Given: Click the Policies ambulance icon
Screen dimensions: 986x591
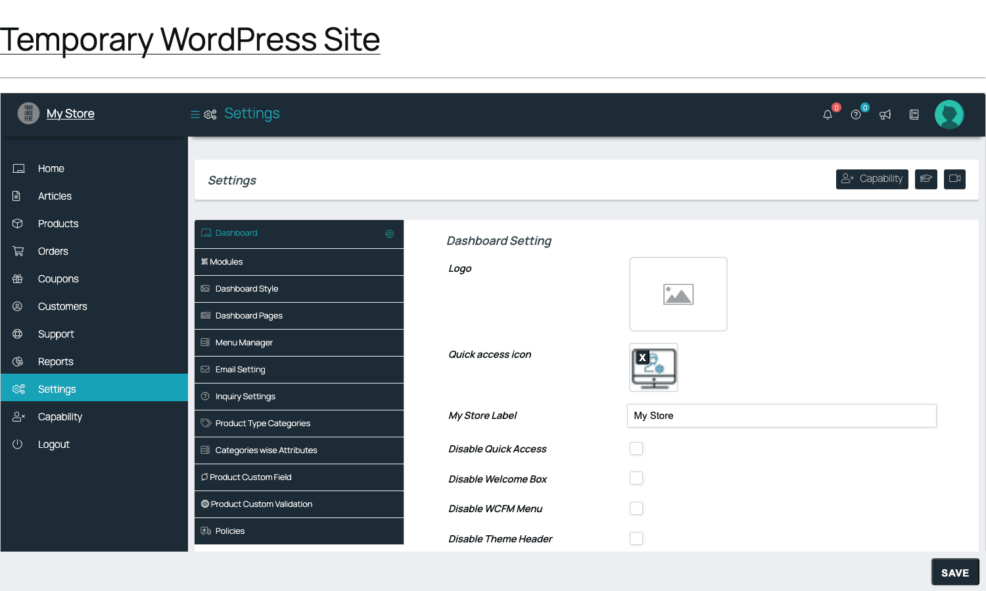Looking at the screenshot, I should click(206, 531).
